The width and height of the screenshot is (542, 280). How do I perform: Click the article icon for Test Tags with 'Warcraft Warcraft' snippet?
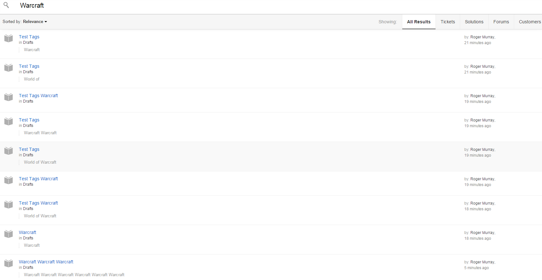(9, 121)
